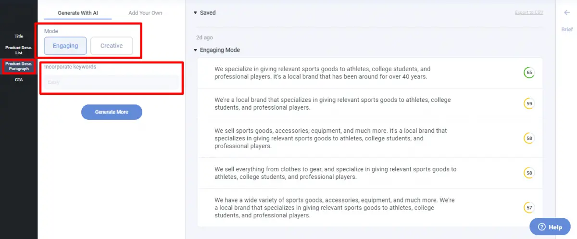Select the 40 years local brand description

[x=370, y=73]
